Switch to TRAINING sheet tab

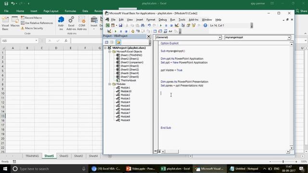pos(32,156)
